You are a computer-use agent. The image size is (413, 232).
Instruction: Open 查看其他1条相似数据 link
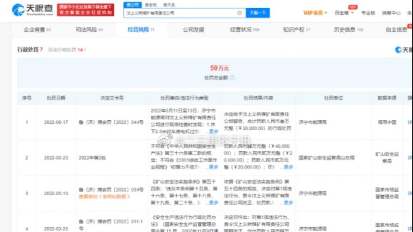pyautogui.click(x=104, y=196)
